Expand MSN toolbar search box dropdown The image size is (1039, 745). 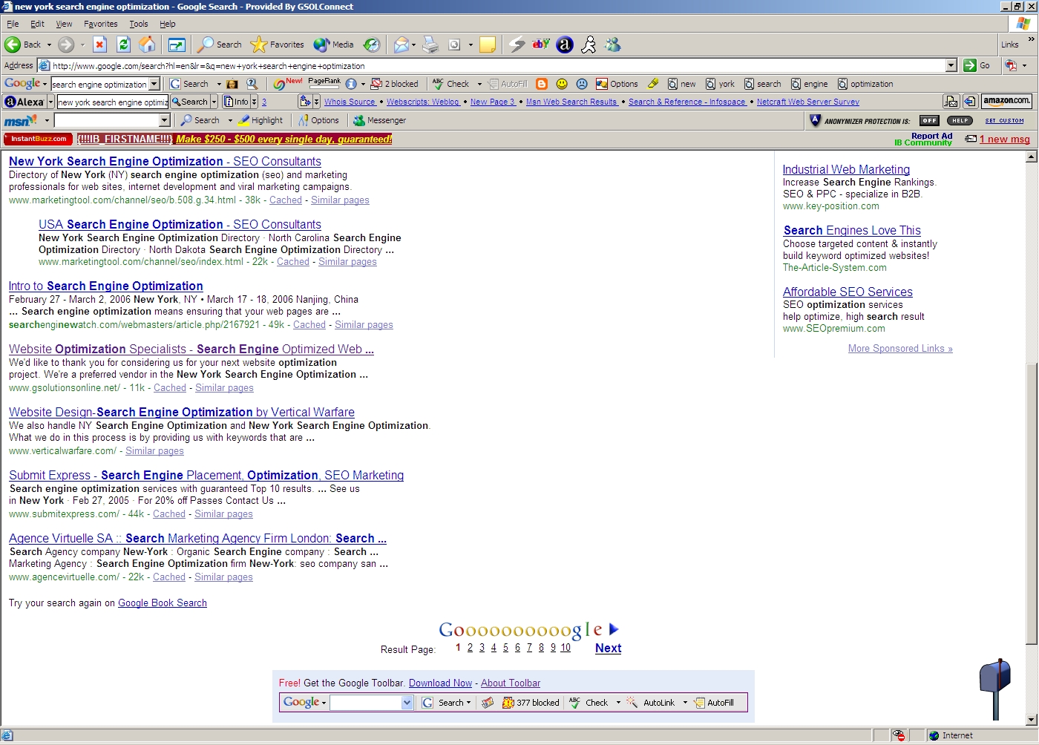pos(165,120)
